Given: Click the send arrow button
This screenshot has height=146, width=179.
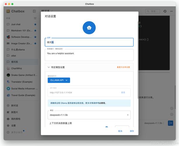Looking at the screenshot, I should (x=171, y=123).
